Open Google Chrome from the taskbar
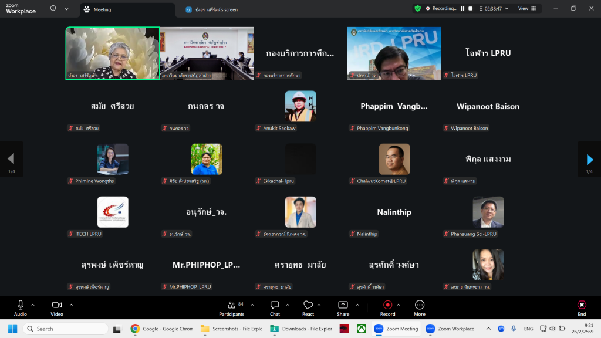This screenshot has height=338, width=601. coord(161,329)
